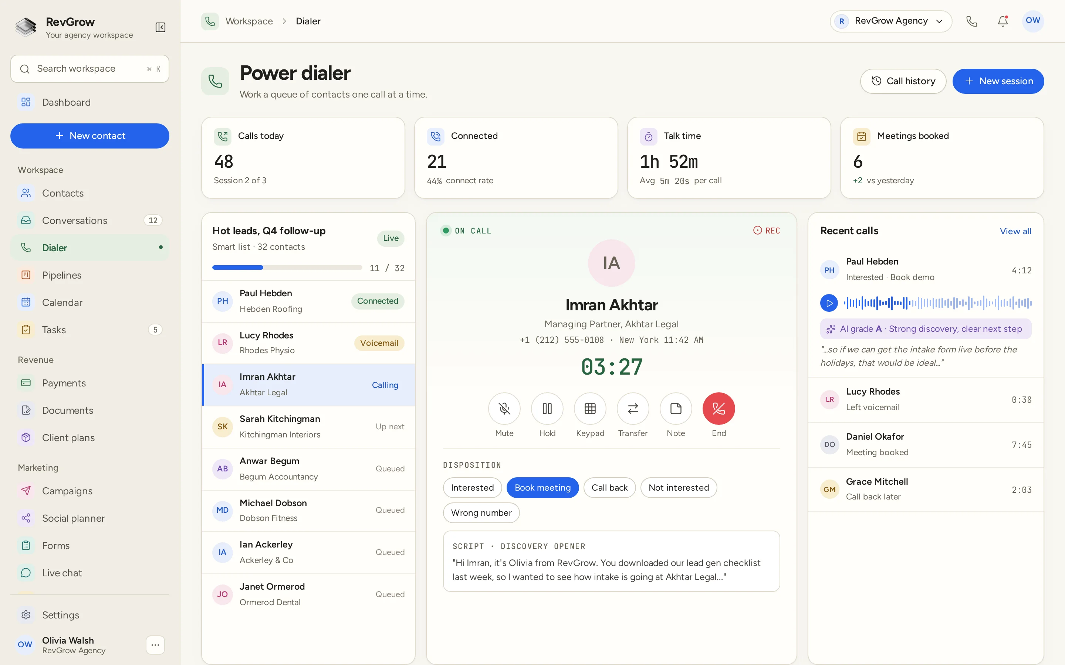
Task: Select Call back disposition
Action: [609, 487]
